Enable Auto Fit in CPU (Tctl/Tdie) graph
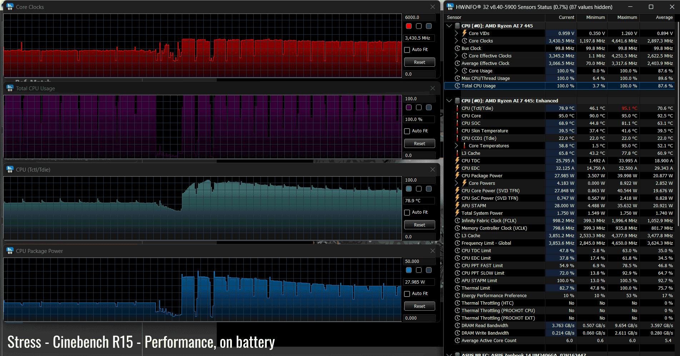 coord(407,212)
